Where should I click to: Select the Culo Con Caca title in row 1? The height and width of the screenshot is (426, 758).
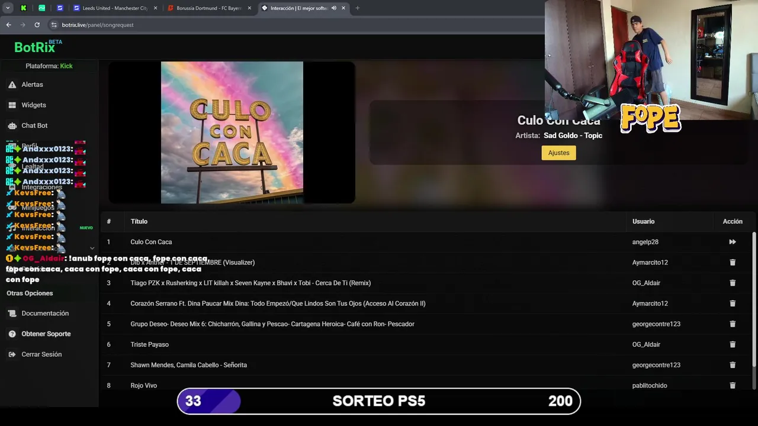151,242
